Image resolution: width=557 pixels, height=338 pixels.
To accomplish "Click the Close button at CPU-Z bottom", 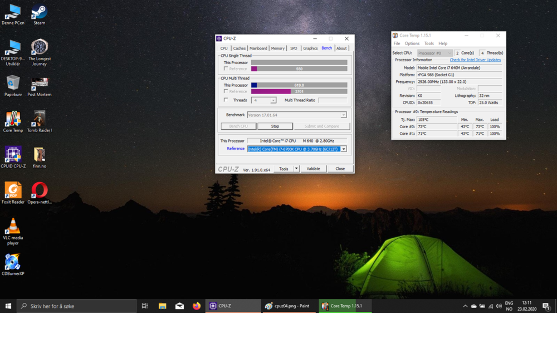I will pos(340,169).
